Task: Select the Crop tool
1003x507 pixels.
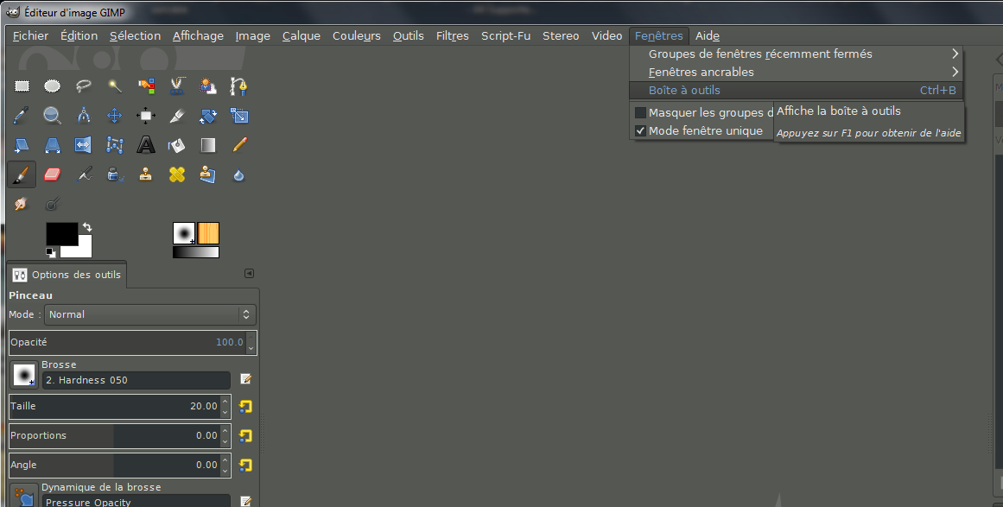Action: click(177, 116)
